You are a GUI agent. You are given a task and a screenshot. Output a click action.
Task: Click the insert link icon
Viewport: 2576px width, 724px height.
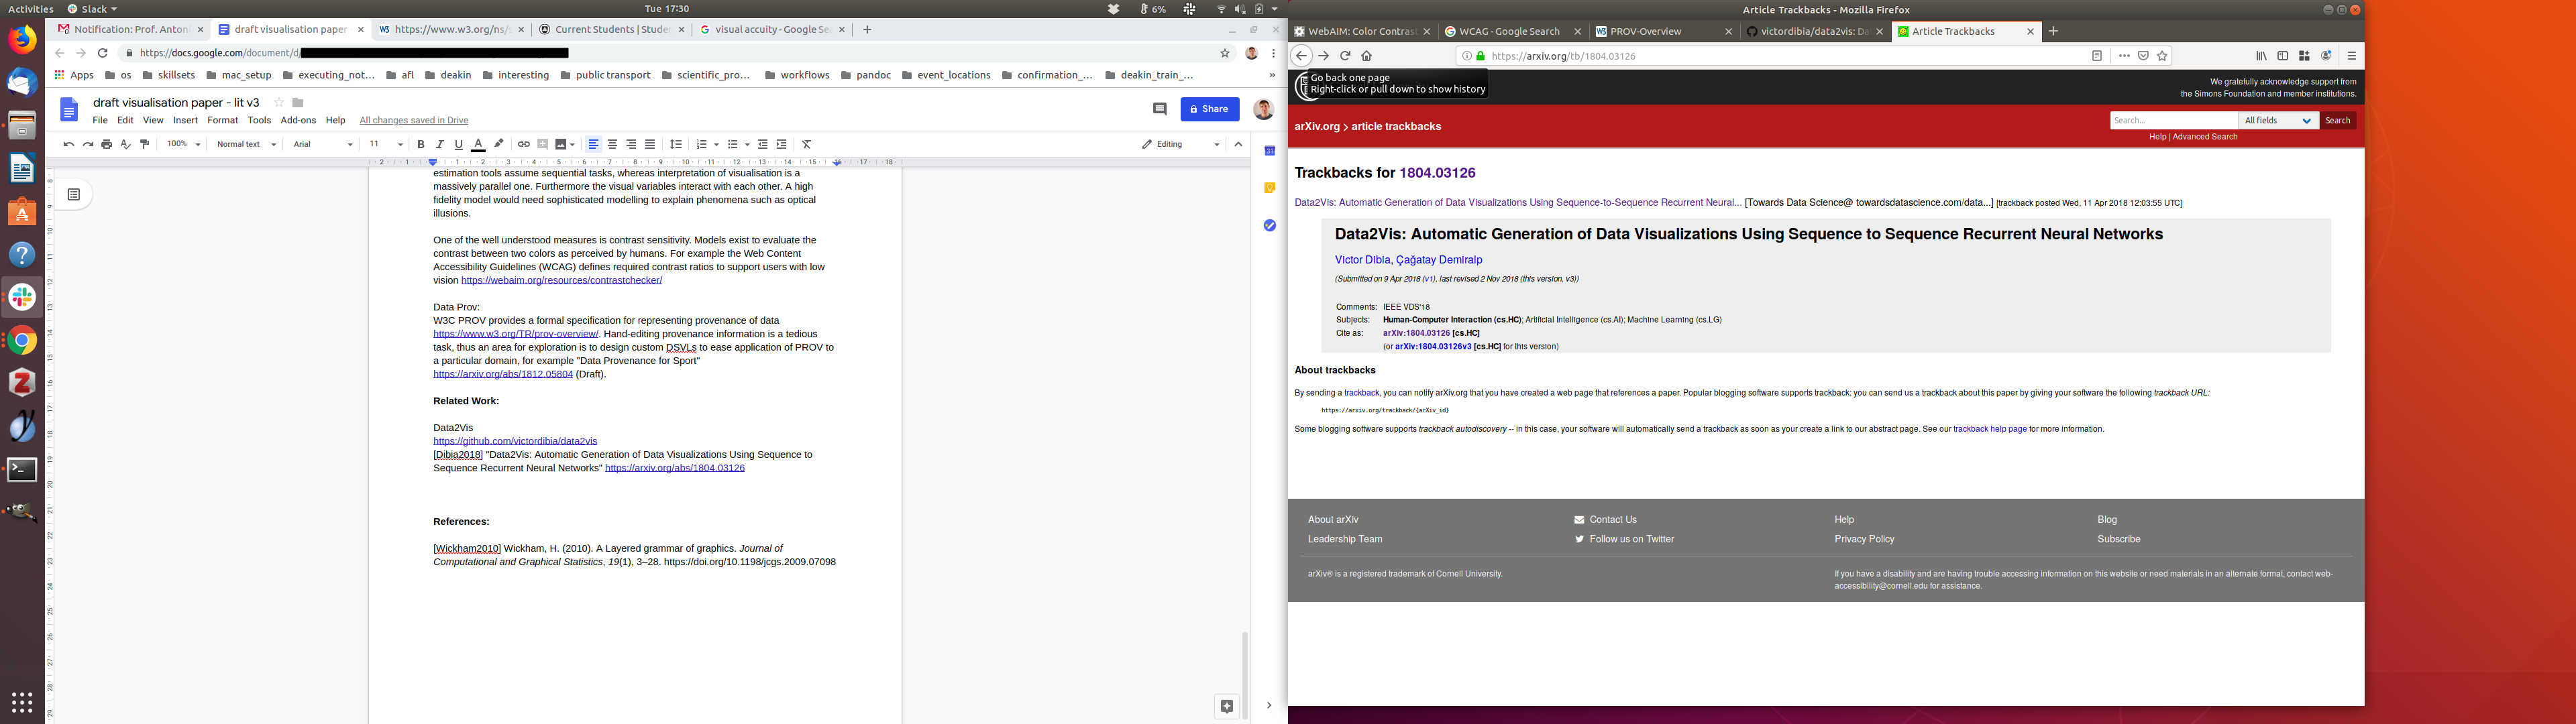tap(523, 145)
